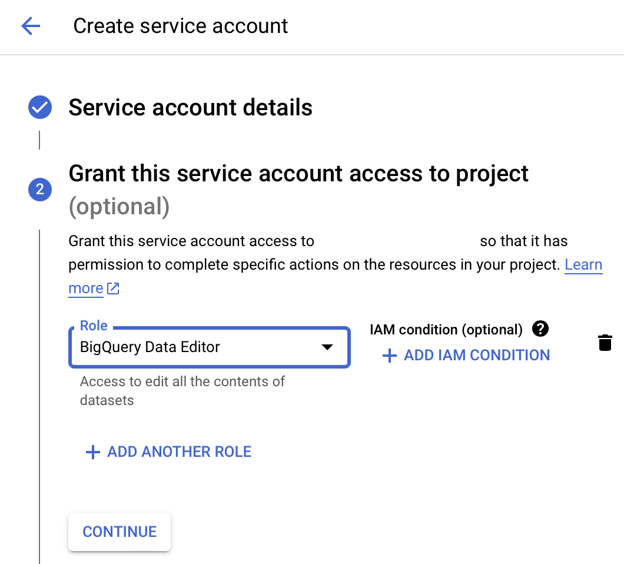Add another role to the service account
This screenshot has height=564, width=624.
click(x=168, y=452)
